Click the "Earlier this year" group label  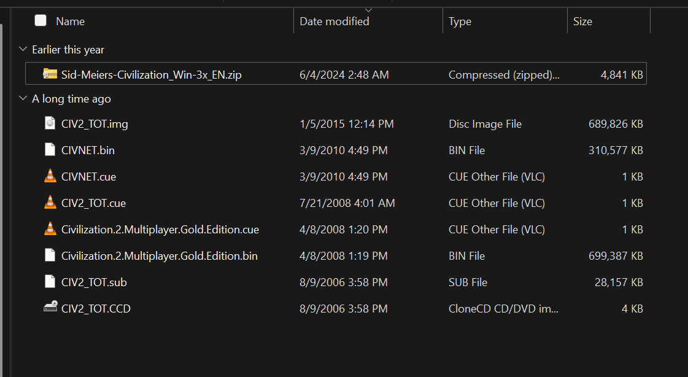pyautogui.click(x=68, y=50)
